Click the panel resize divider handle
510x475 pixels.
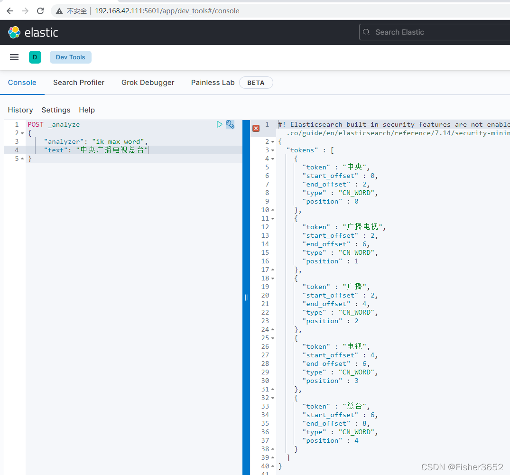coord(246,298)
